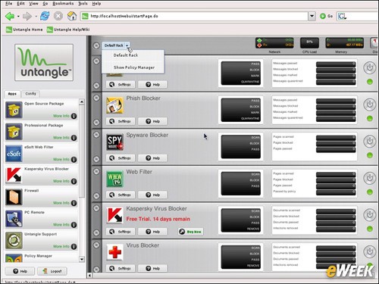Screen dimensions: 379x284
Task: Click the browser Forward arrow
Action: pyautogui.click(x=27, y=17)
